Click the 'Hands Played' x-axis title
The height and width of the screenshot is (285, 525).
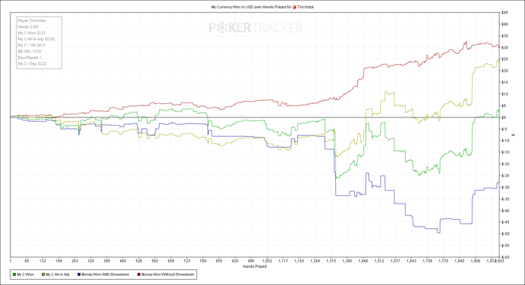pyautogui.click(x=254, y=266)
